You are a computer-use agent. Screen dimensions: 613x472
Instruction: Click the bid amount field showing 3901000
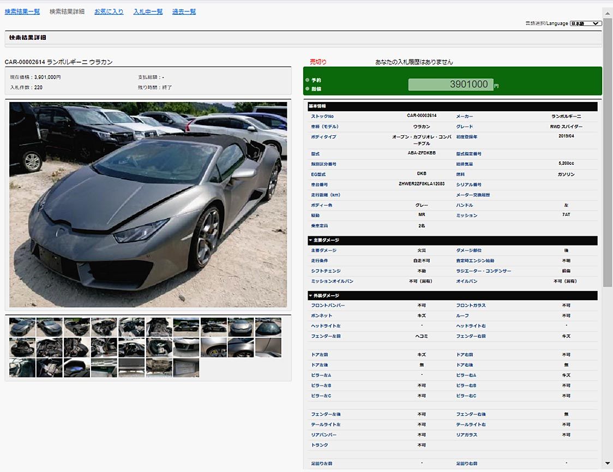[x=450, y=85]
